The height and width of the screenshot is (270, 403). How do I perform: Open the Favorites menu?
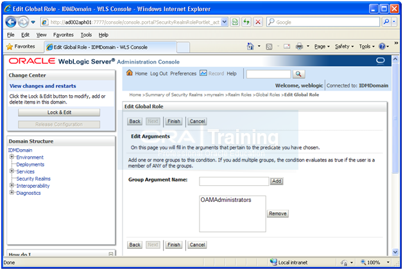(x=64, y=35)
